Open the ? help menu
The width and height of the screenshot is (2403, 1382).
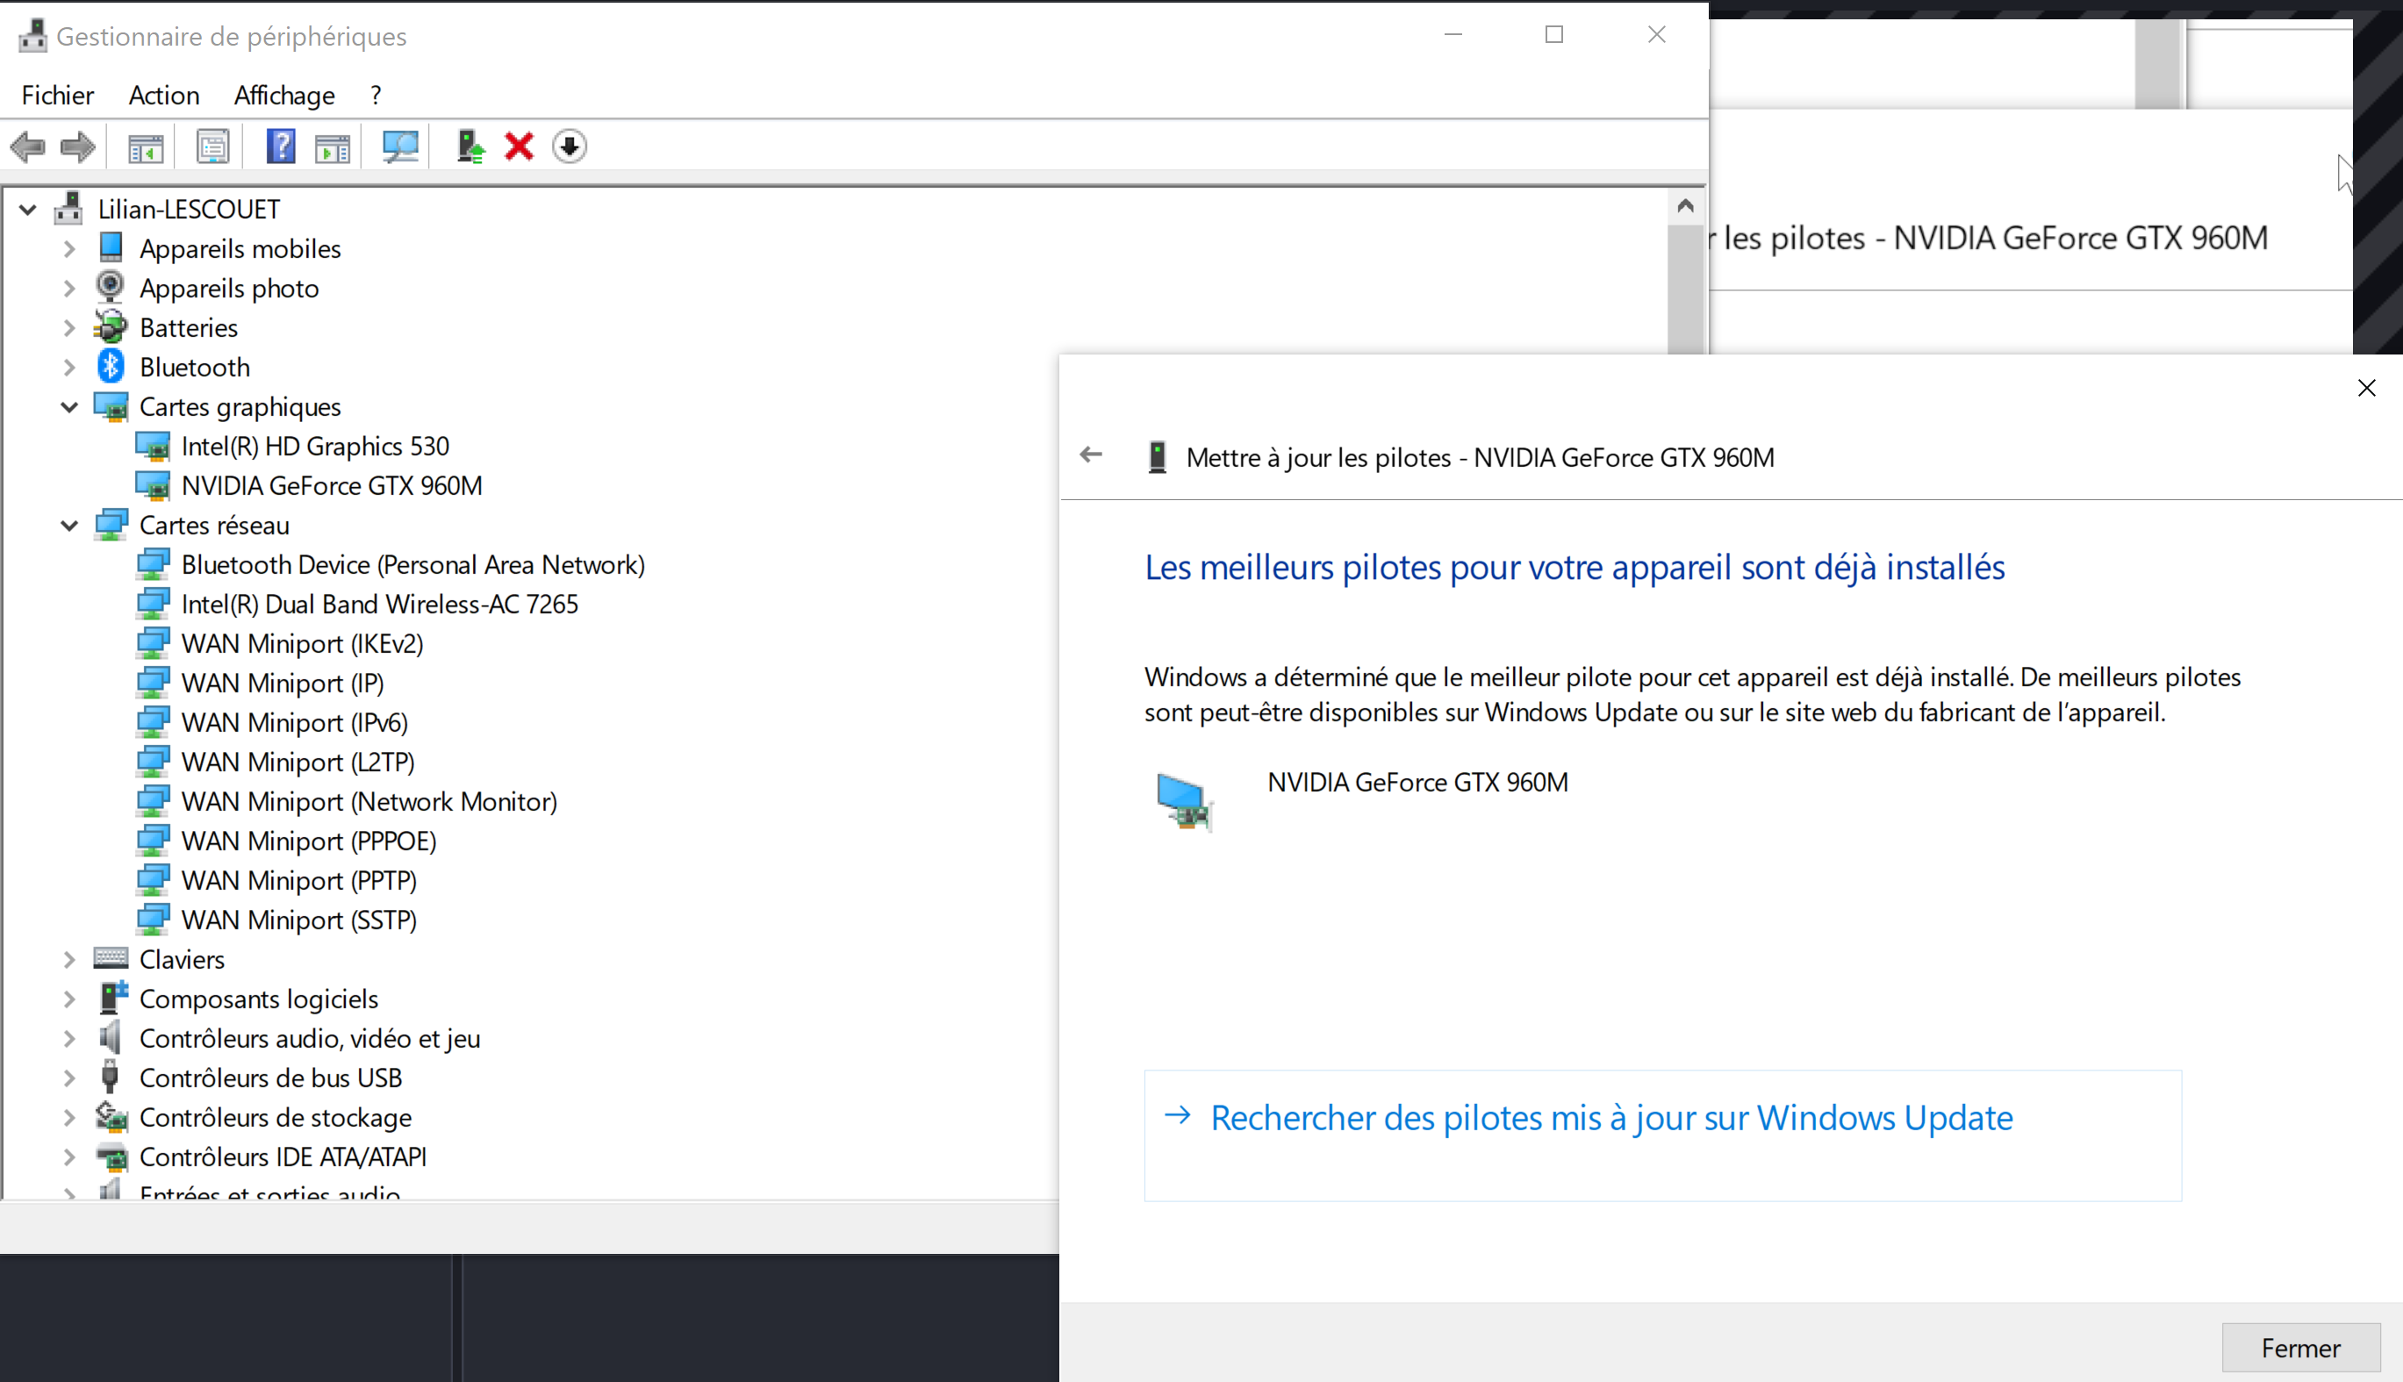pyautogui.click(x=376, y=96)
